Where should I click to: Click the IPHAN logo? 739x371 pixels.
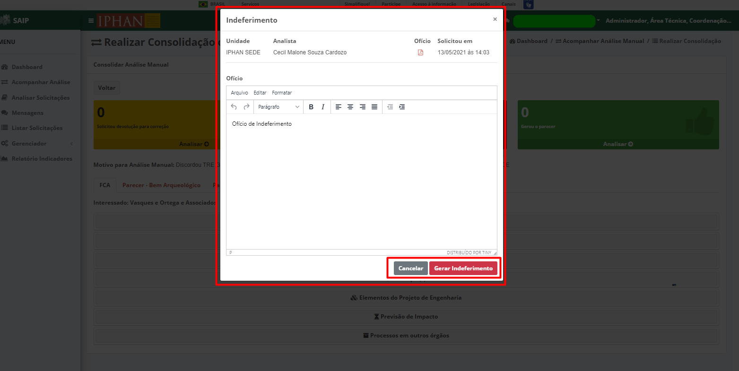[129, 21]
